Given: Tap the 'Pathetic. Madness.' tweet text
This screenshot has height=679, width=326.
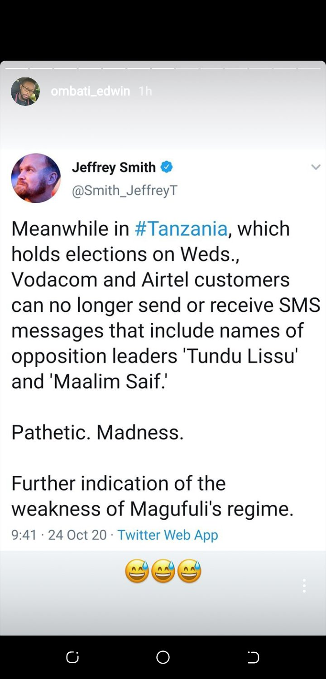Looking at the screenshot, I should coord(97,432).
